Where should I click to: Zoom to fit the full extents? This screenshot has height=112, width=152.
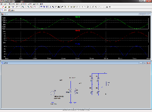tap(31, 7)
